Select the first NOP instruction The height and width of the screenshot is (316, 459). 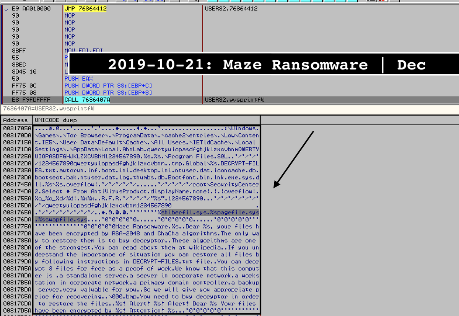70,16
